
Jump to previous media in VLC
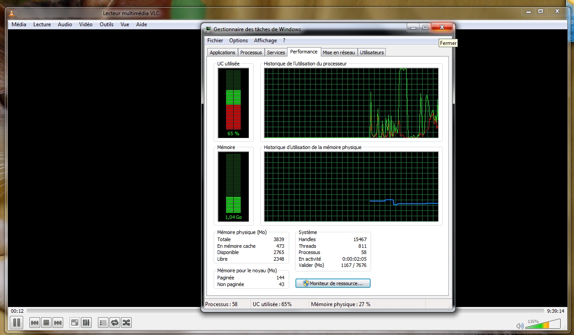pyautogui.click(x=35, y=323)
